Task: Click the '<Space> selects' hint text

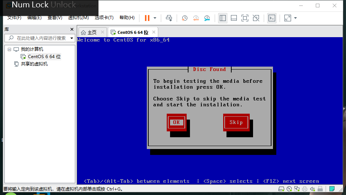Action: click(x=228, y=181)
